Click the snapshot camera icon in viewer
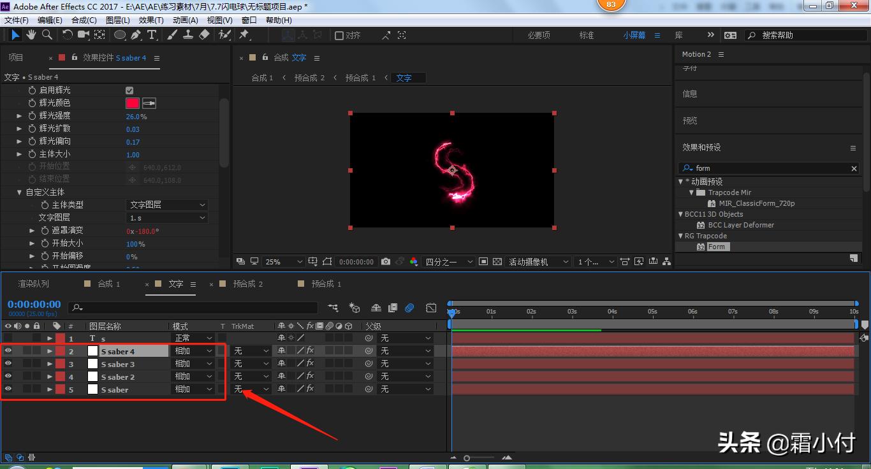Screen dimensions: 871x469 pos(386,261)
